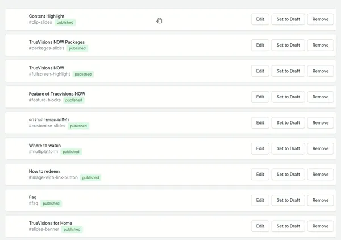This screenshot has height=240, width=341.
Task: Set Feature of Truevisions NOW to Draft
Action: (x=288, y=97)
